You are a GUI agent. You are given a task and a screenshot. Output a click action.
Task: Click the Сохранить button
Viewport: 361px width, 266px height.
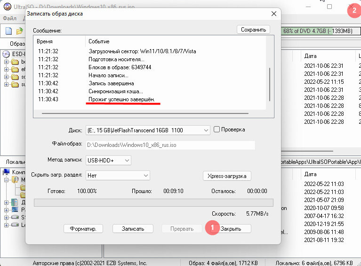click(x=253, y=30)
